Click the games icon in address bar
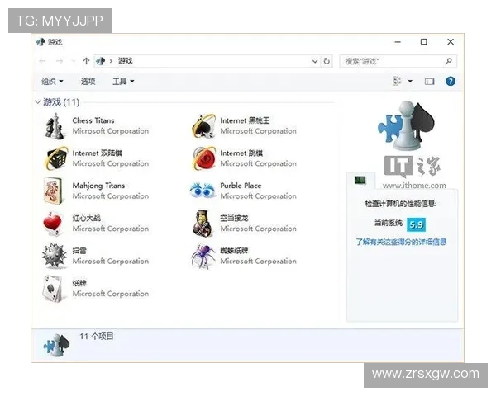The image size is (496, 396). pos(101,61)
